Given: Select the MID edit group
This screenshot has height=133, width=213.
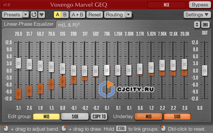Looking at the screenshot, I should 46,116.
